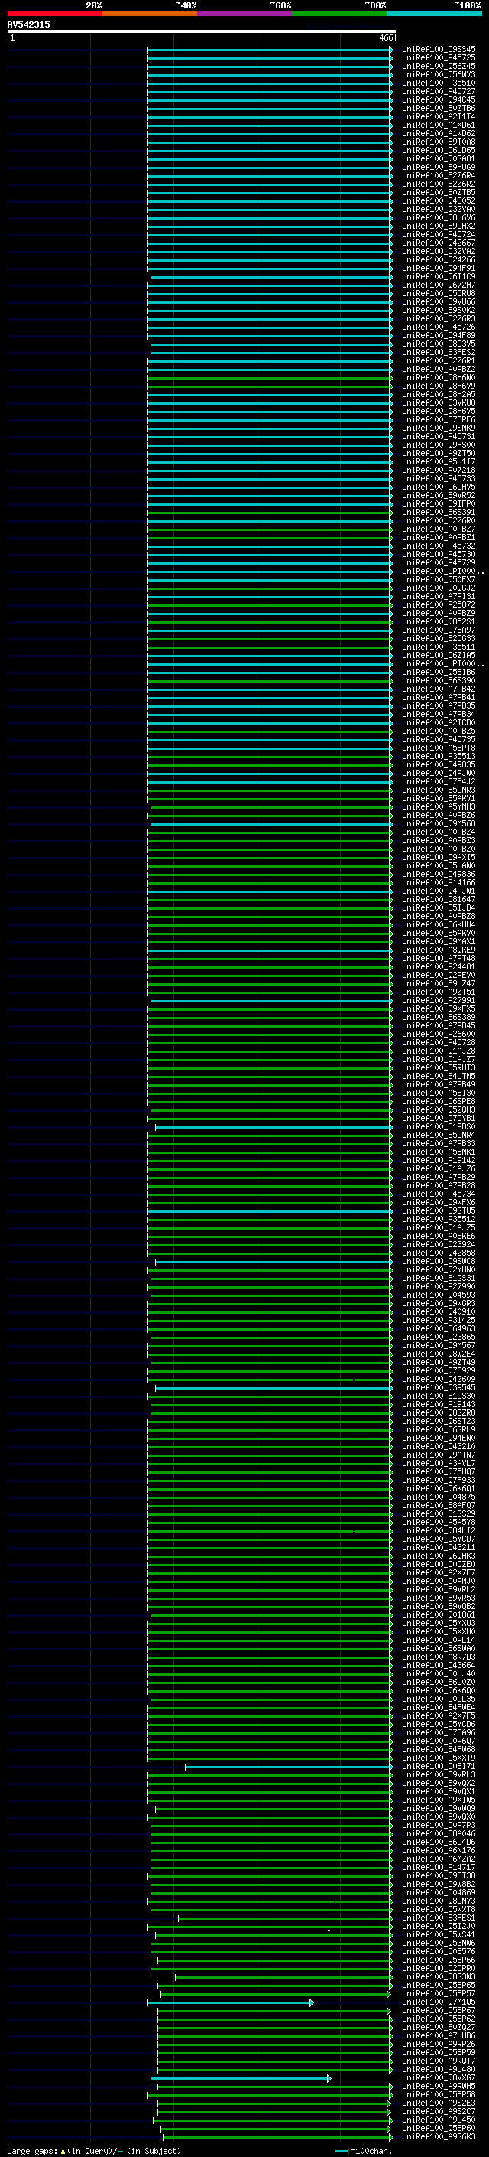Select hit label UniRef100_C7DYB1
Viewport: 489px width, 2157px height.
[439, 1119]
